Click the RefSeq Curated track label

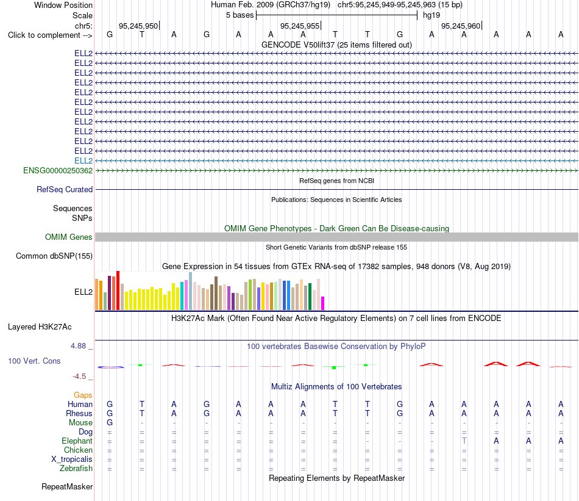(64, 189)
